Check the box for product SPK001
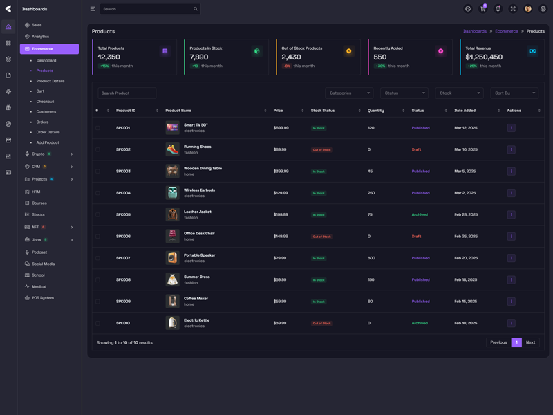Image resolution: width=553 pixels, height=415 pixels. pyautogui.click(x=97, y=128)
